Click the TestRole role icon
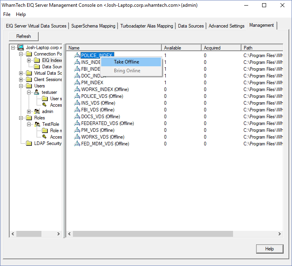Screen dimensions: 292x266 (37, 124)
